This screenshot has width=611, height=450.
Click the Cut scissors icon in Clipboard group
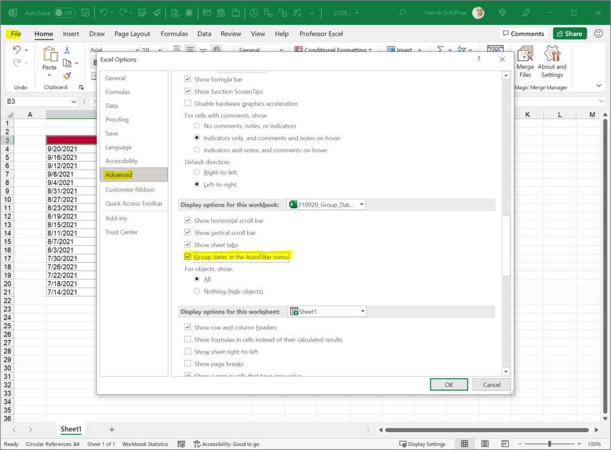(x=67, y=50)
